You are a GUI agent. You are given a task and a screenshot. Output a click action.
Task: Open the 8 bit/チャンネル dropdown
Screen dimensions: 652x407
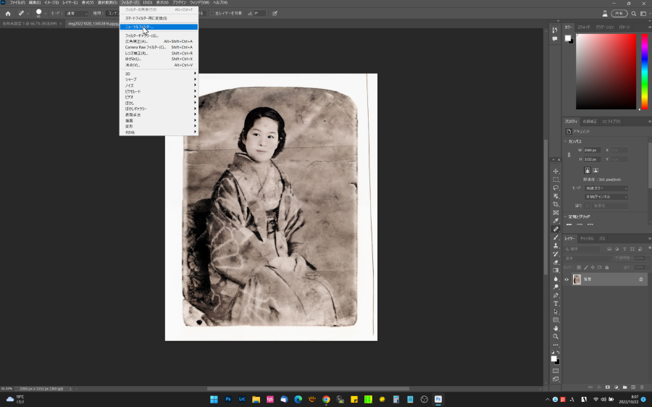606,197
